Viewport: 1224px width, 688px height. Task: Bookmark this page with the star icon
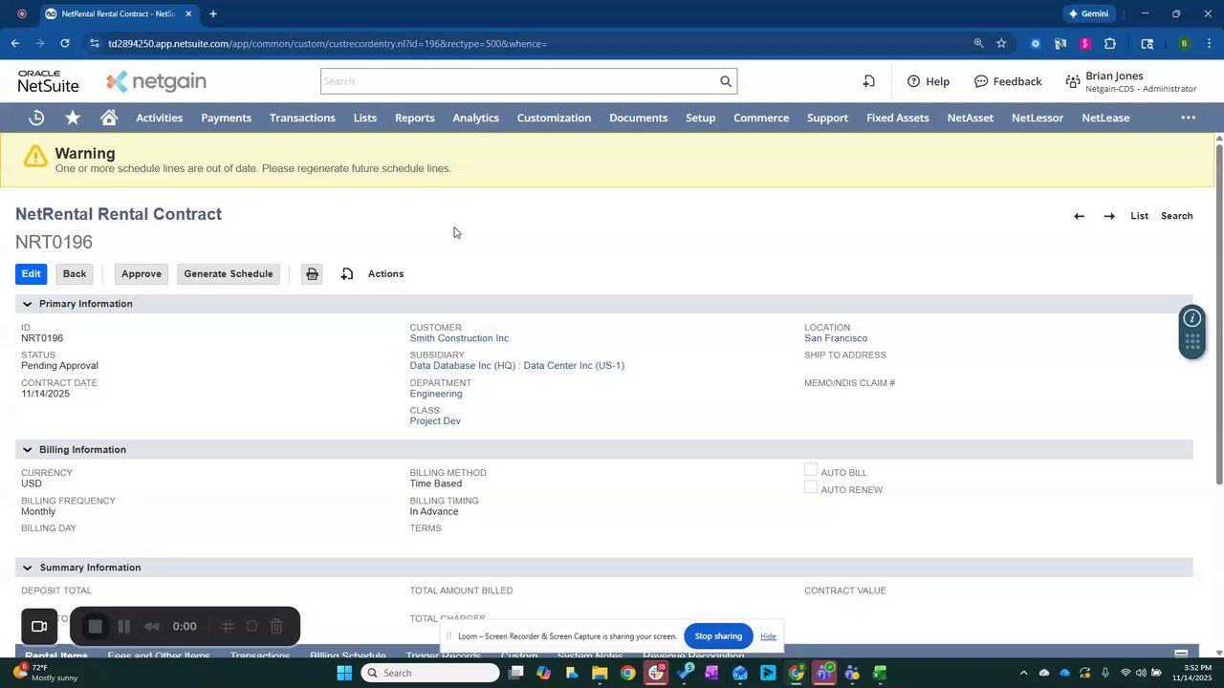(1001, 43)
